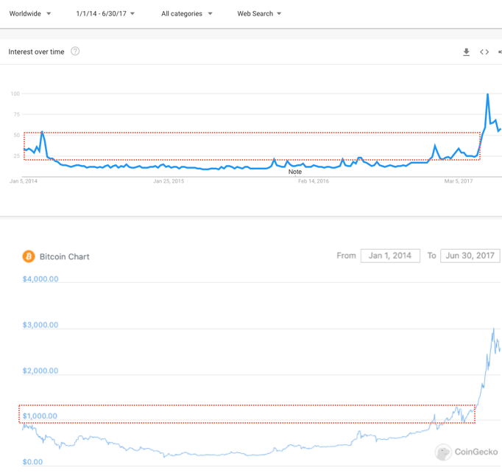The width and height of the screenshot is (502, 473).
Task: Click the Jan 25, 2015 axis label
Action: pos(169,181)
